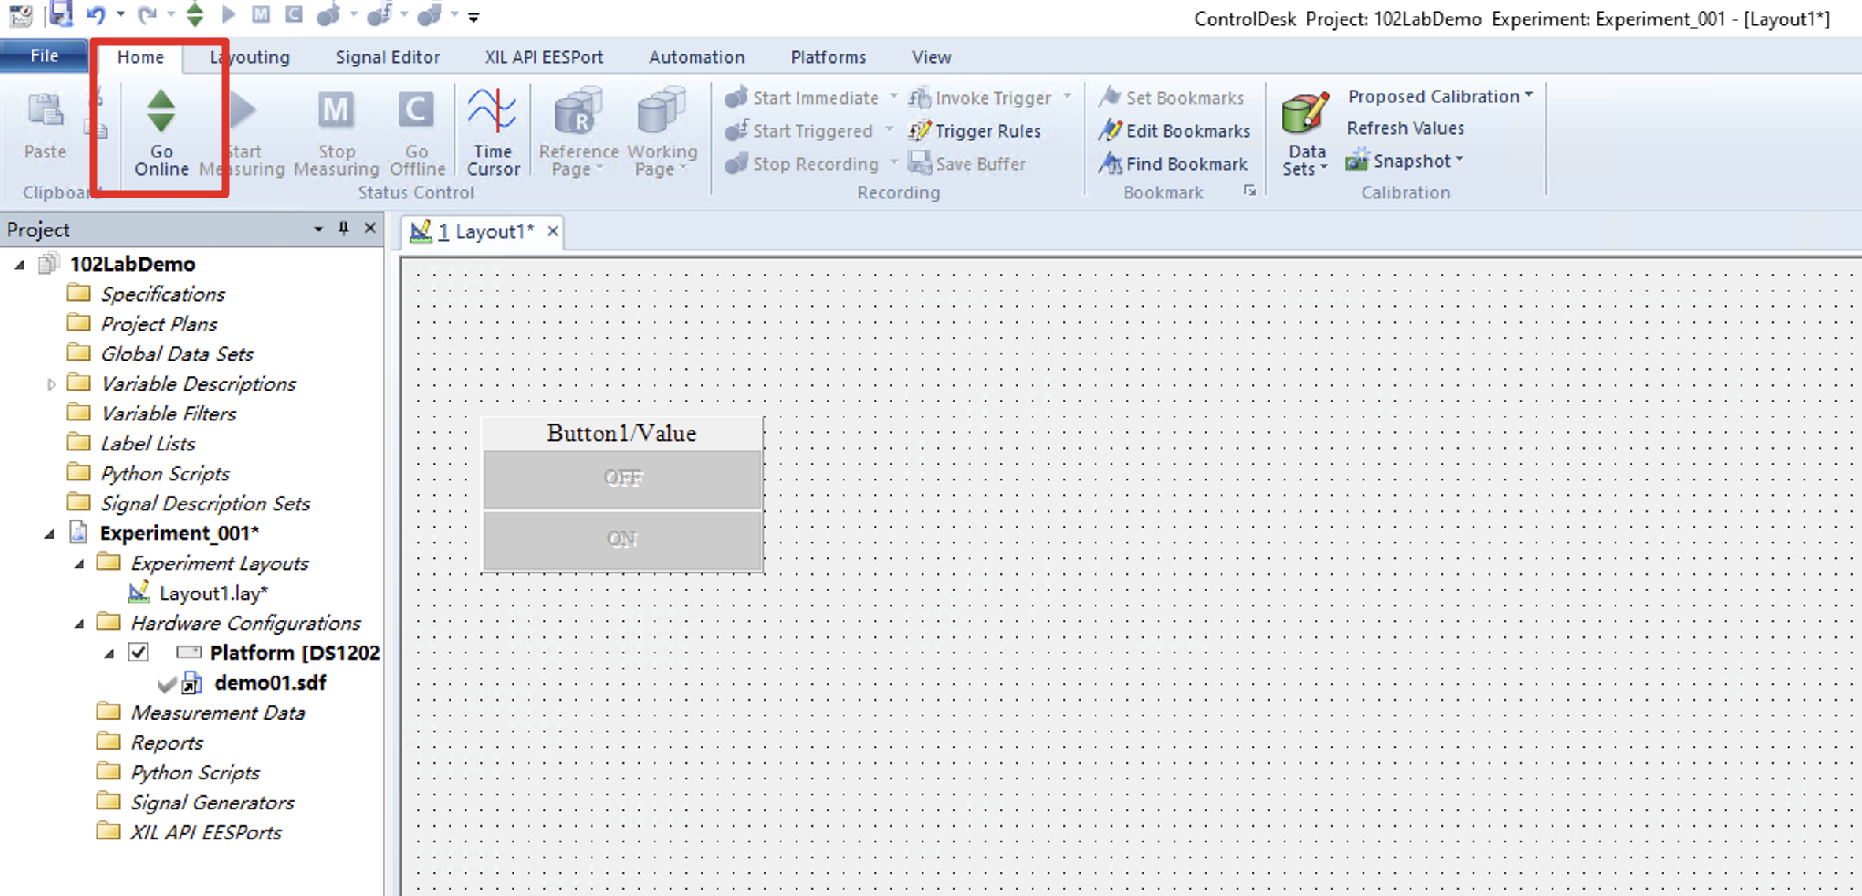
Task: Select demo01.sdf in project tree
Action: pyautogui.click(x=269, y=683)
